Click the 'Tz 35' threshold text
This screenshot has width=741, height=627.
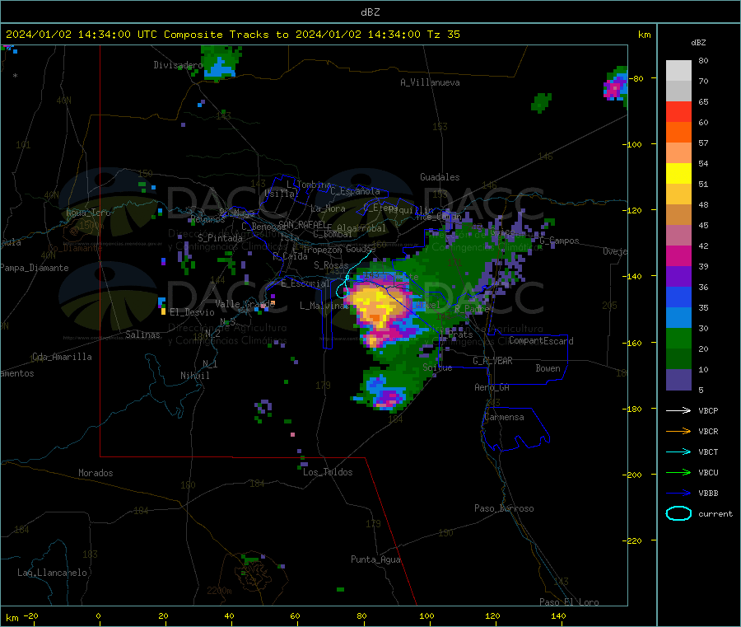click(443, 35)
